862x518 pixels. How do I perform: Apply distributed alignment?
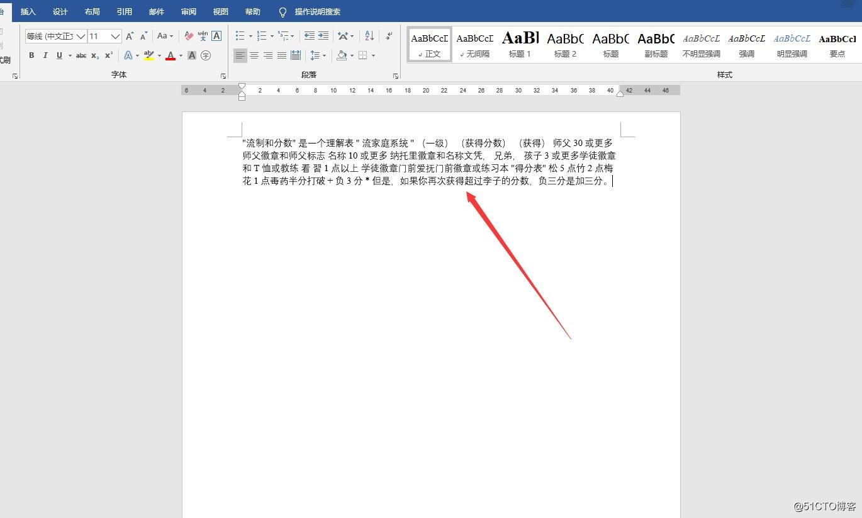(296, 55)
